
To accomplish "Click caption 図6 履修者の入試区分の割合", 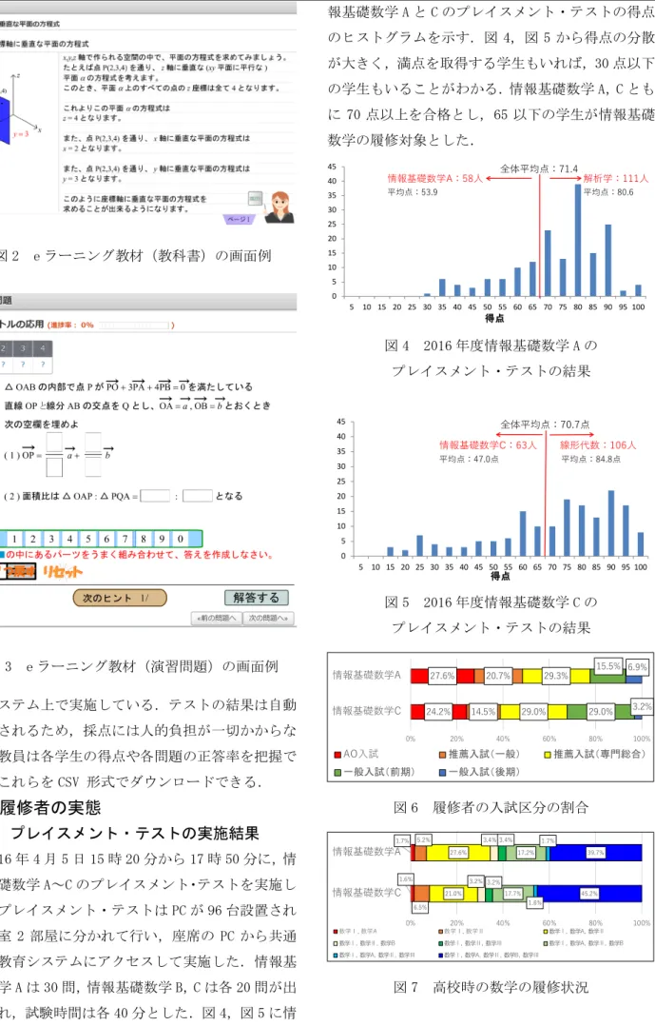I will tap(491, 807).
